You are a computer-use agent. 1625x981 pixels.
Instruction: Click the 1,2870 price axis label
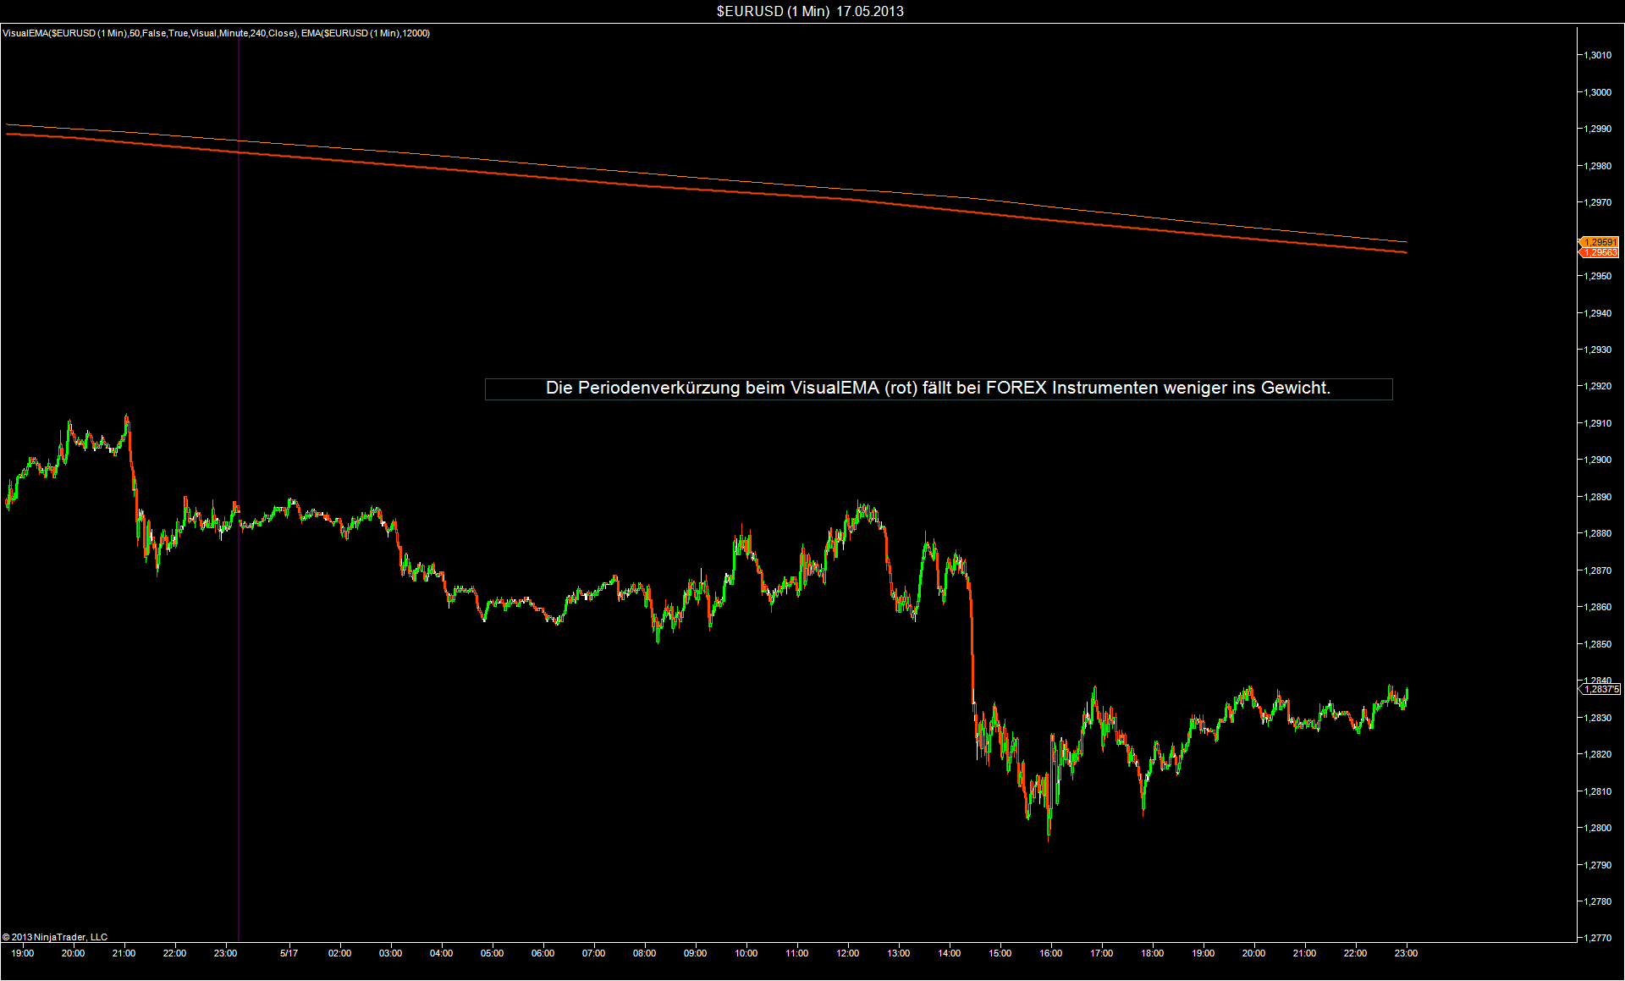click(1598, 570)
